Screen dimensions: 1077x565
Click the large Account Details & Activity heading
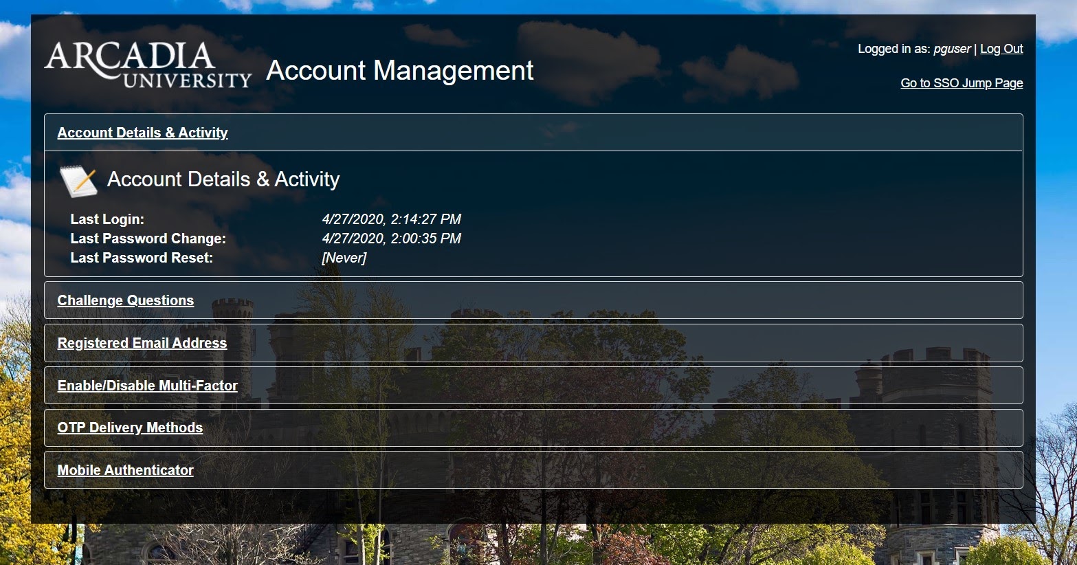point(223,179)
